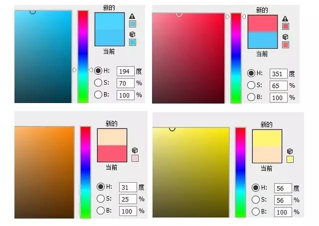
Task: Click the gamut warning triangle in the blue picker
Action: 132,16
